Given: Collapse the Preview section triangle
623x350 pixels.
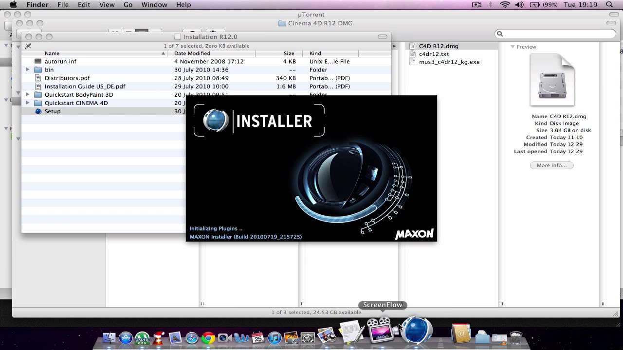Looking at the screenshot, I should tap(513, 47).
